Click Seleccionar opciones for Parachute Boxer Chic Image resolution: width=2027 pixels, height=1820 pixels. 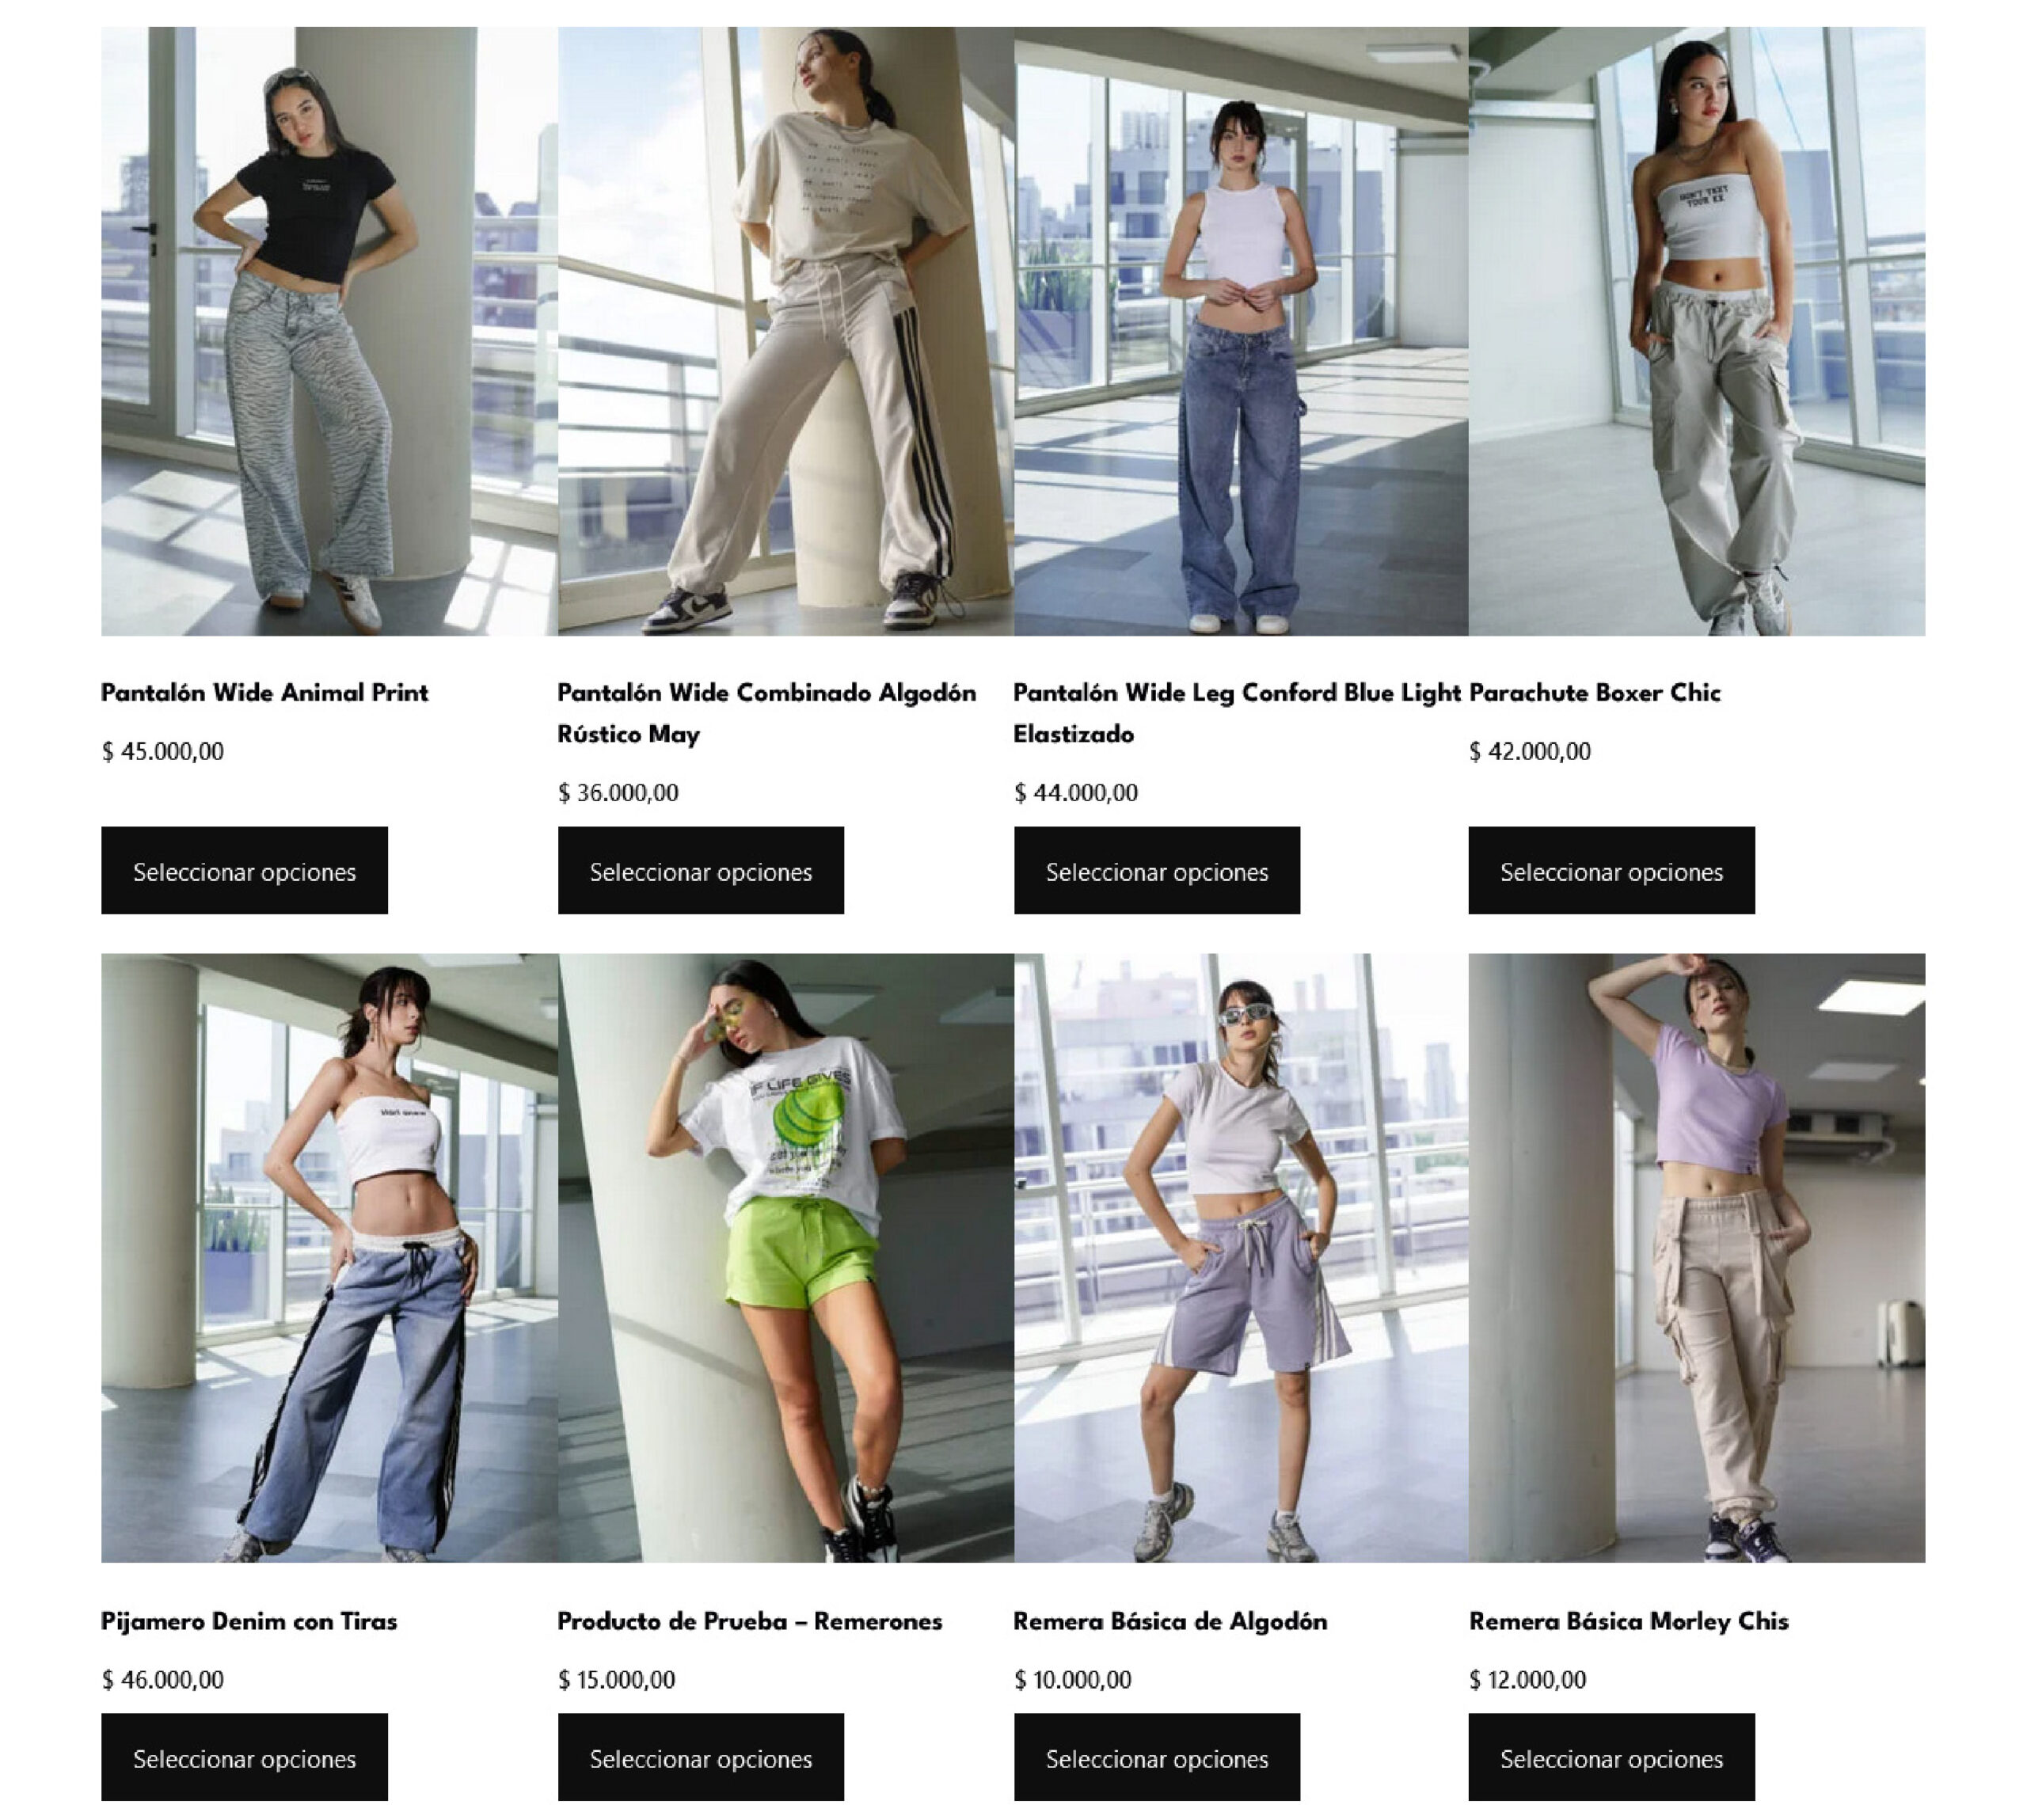pos(1612,870)
